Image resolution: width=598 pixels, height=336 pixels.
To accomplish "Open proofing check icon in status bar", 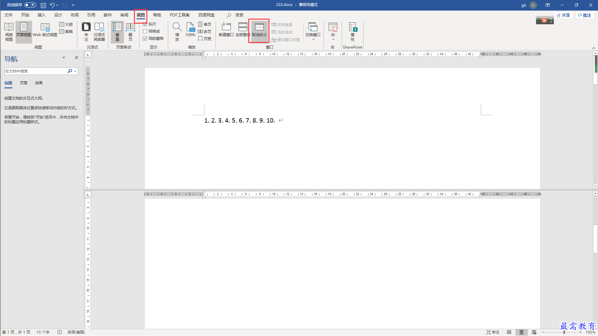I will (x=59, y=332).
